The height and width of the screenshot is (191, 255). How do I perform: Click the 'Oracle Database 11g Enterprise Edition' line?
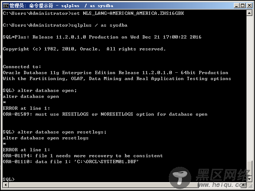115,73
